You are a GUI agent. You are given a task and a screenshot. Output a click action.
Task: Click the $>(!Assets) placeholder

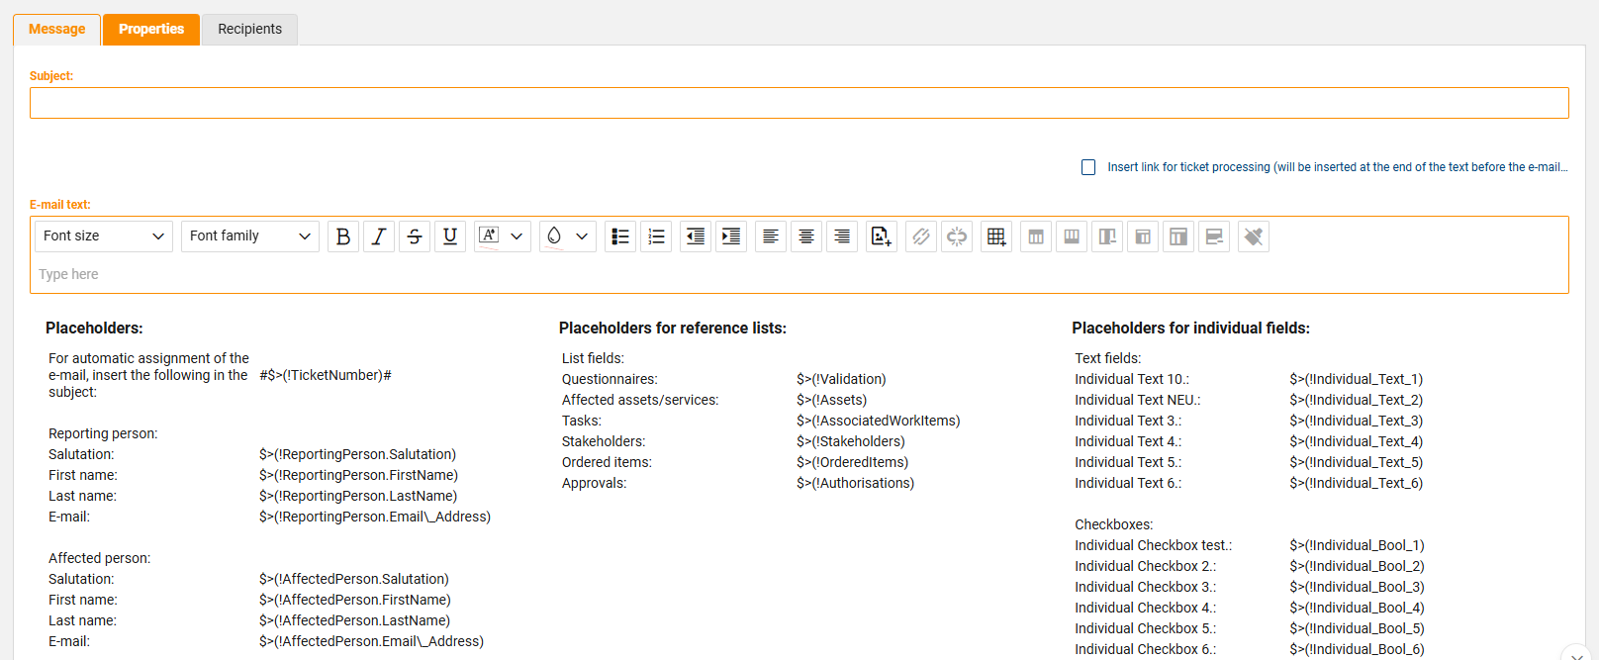(x=831, y=400)
